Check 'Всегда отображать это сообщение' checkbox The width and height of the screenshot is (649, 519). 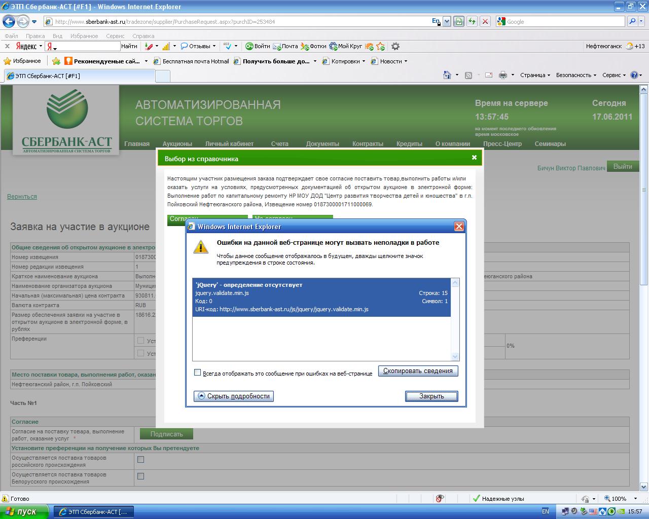point(198,373)
